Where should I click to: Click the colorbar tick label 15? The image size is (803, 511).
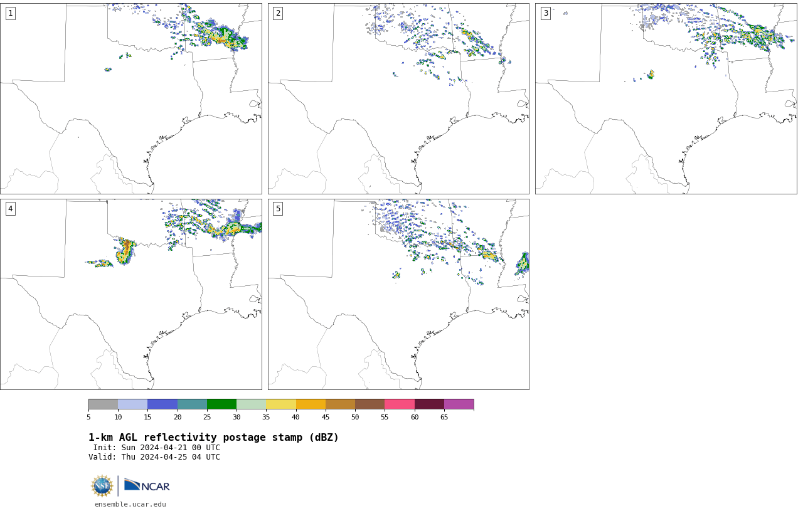tap(147, 417)
